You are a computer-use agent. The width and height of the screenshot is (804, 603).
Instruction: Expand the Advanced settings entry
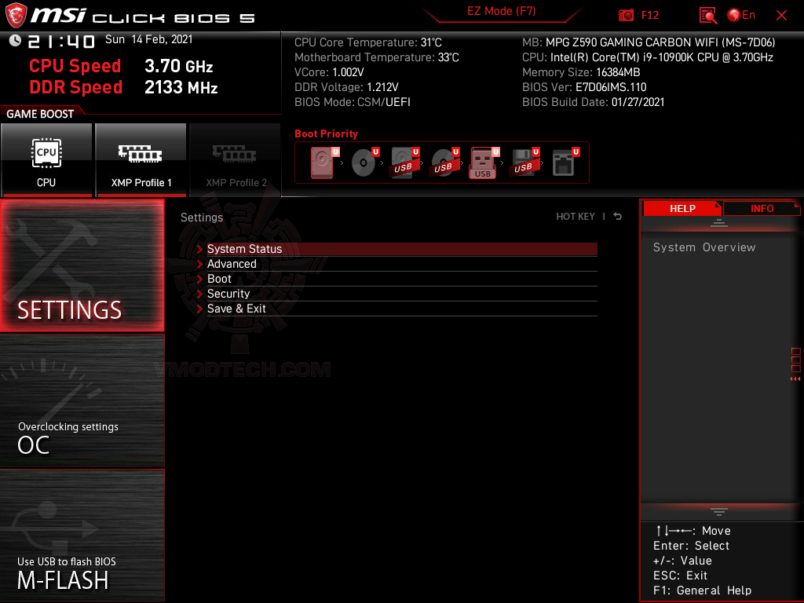(x=232, y=264)
